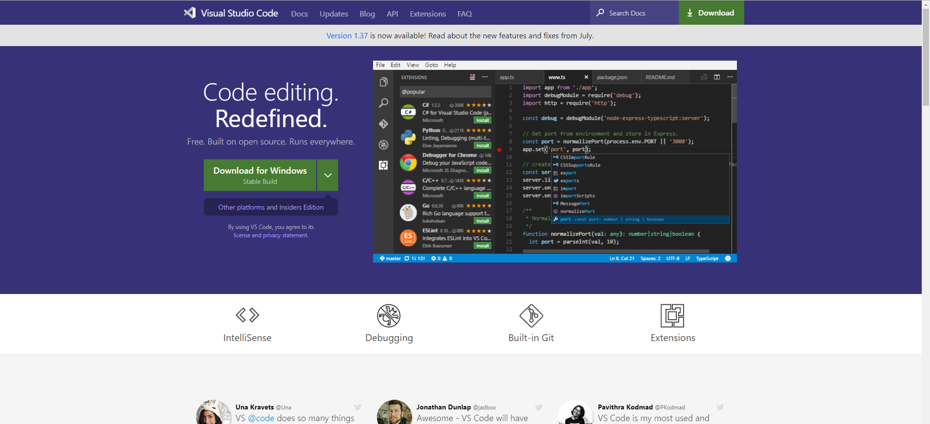Click Download for Windows Stable Build
The width and height of the screenshot is (930, 424).
click(260, 175)
